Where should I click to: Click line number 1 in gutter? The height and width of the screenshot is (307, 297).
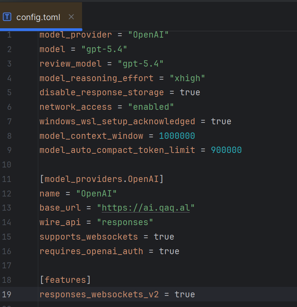[x=9, y=35]
